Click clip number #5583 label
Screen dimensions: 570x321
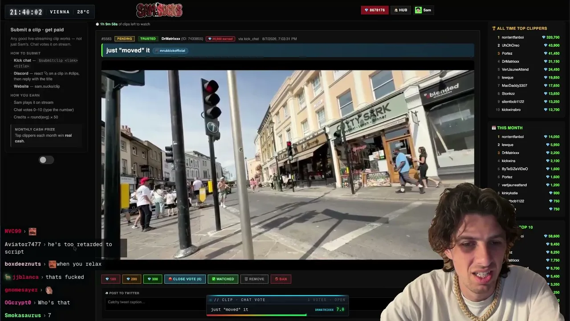106,39
